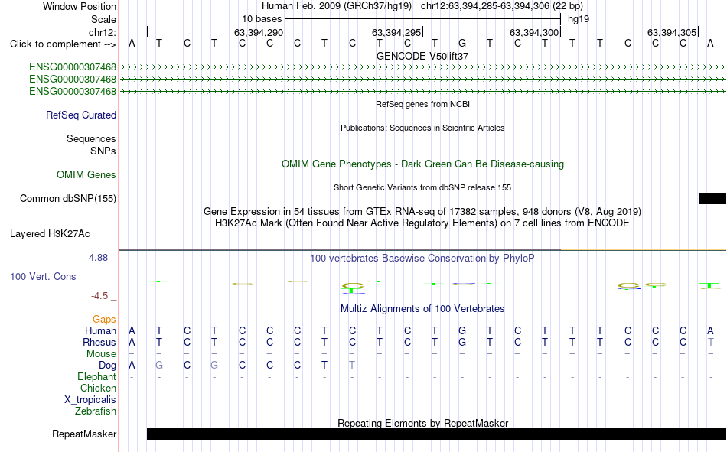Open the OMIM Gene Phenotypes track title
This screenshot has width=727, height=452.
point(422,164)
